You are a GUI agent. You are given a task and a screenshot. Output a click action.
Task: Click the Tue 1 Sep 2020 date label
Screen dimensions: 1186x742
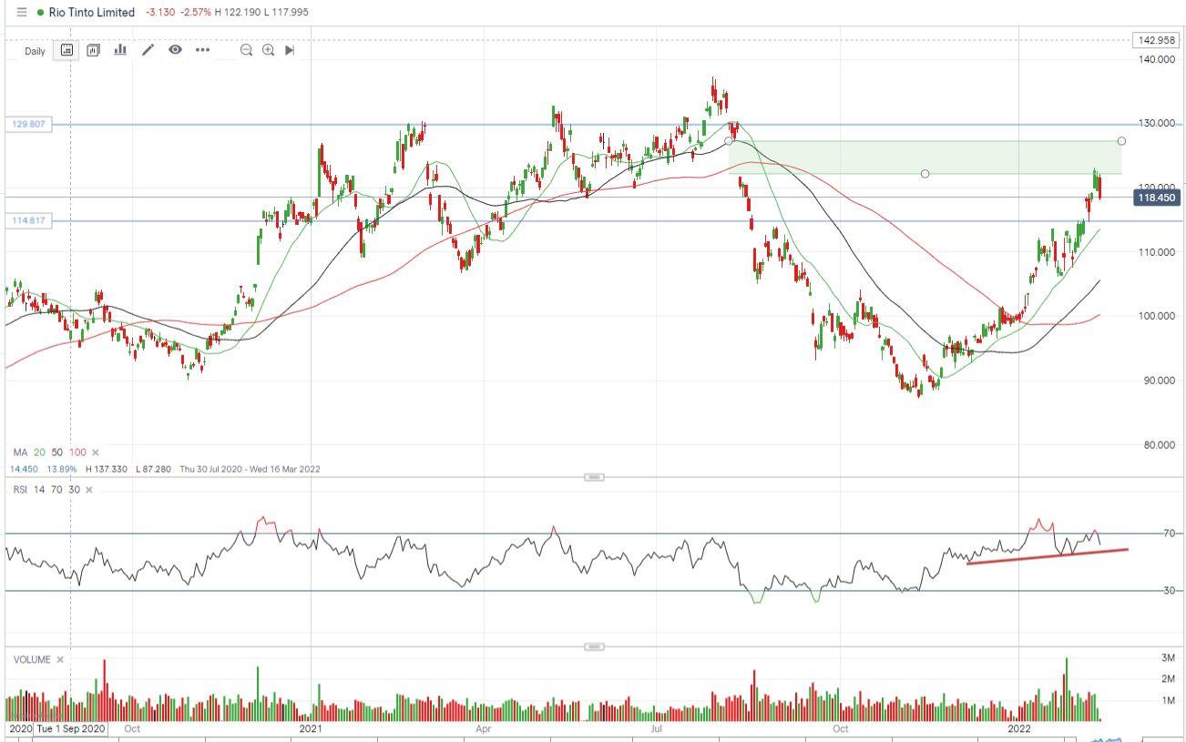pyautogui.click(x=70, y=728)
